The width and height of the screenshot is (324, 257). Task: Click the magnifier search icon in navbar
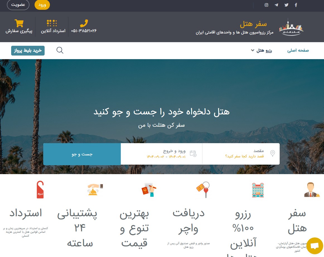[x=60, y=50]
